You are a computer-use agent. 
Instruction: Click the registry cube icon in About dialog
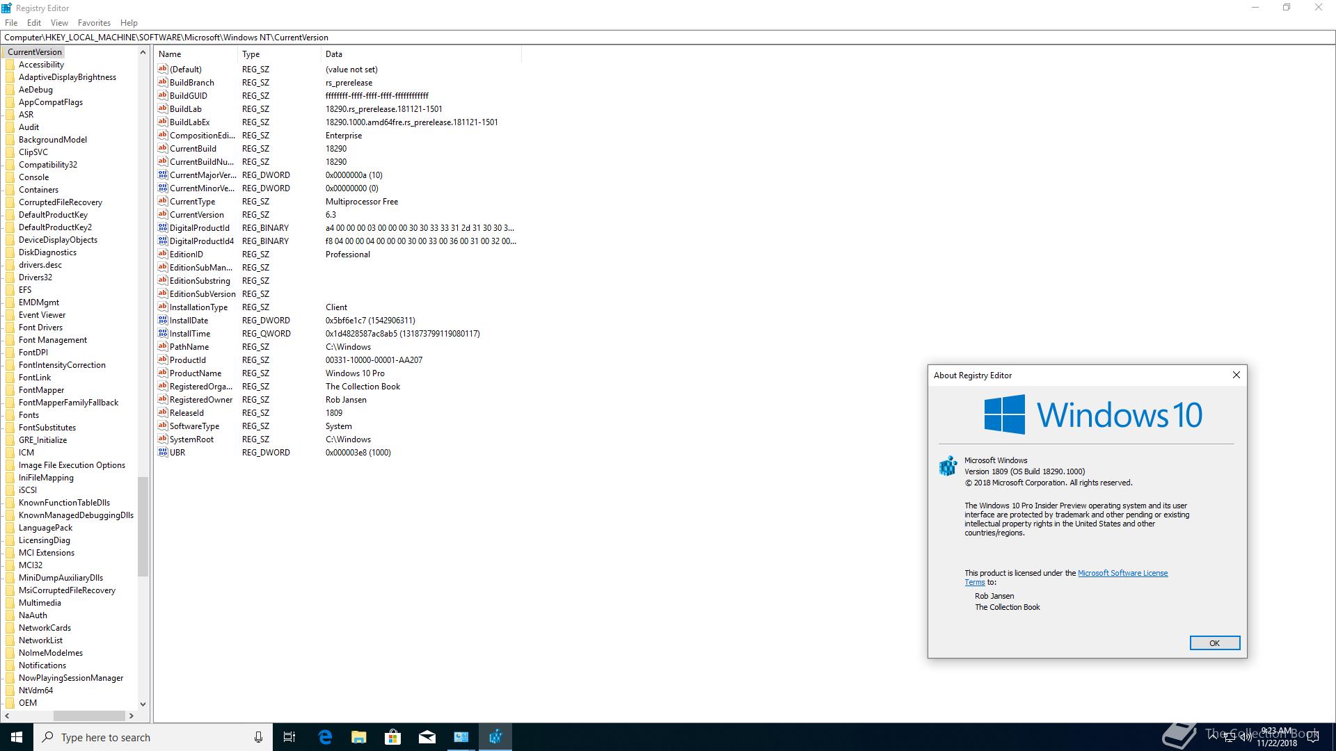click(948, 466)
